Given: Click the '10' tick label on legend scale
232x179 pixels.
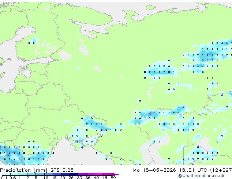Looking at the screenshot, I should (x=46, y=178).
